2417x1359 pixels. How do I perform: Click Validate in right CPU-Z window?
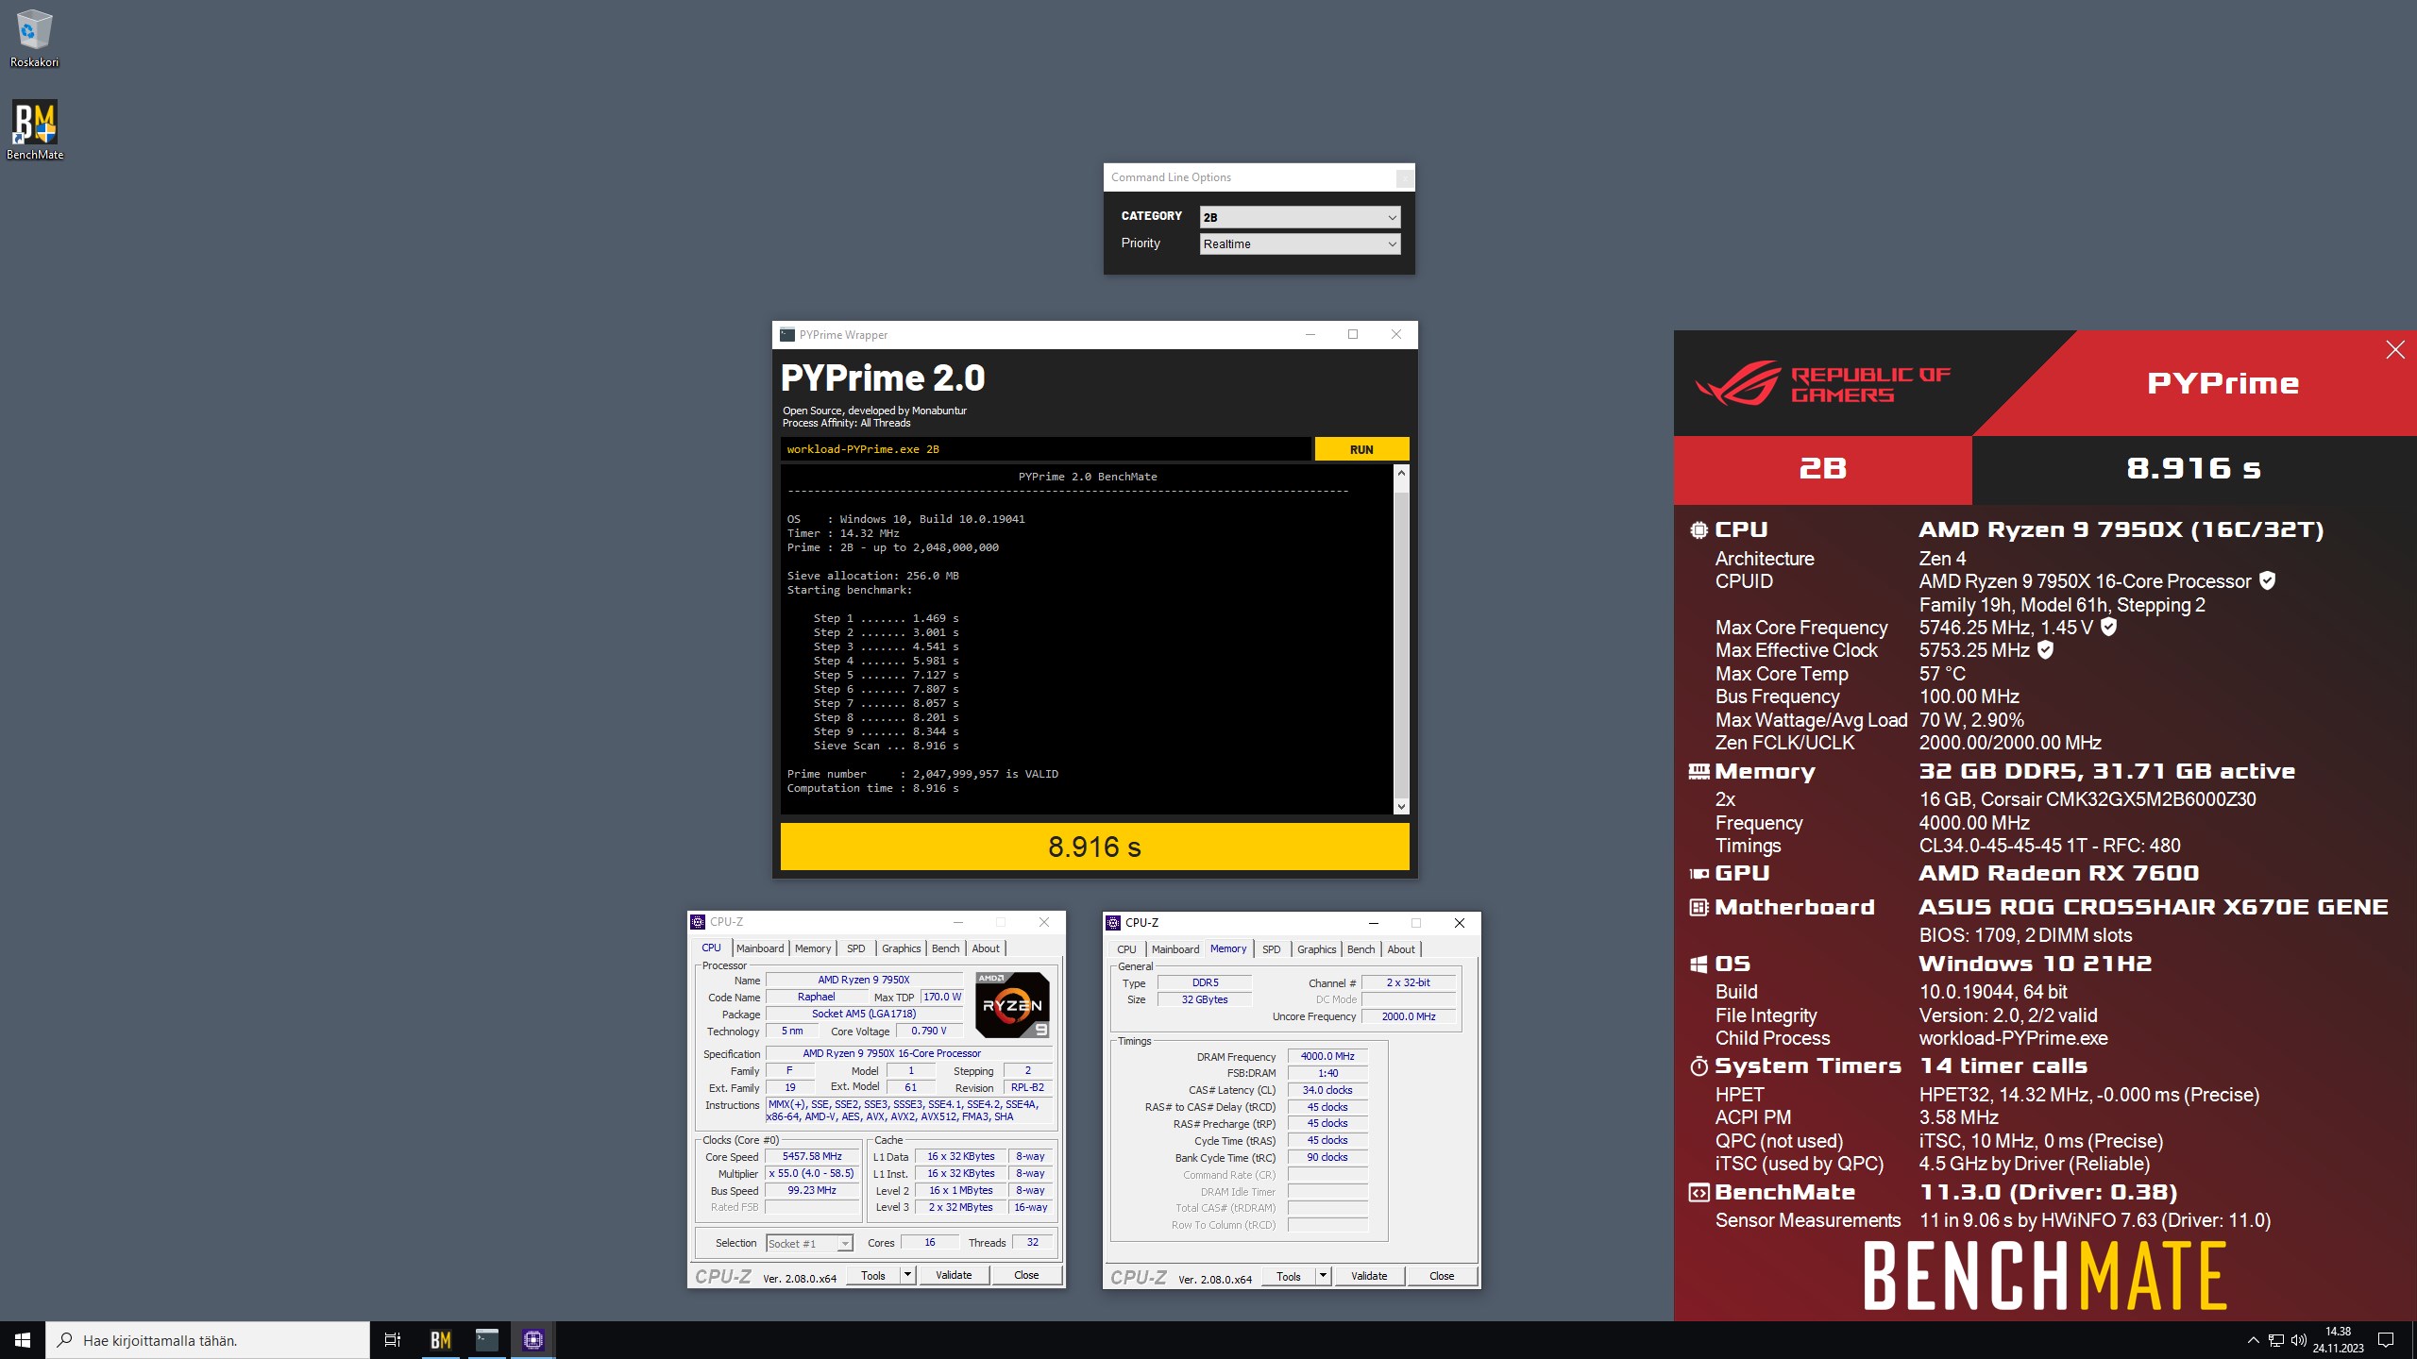pos(1368,1277)
